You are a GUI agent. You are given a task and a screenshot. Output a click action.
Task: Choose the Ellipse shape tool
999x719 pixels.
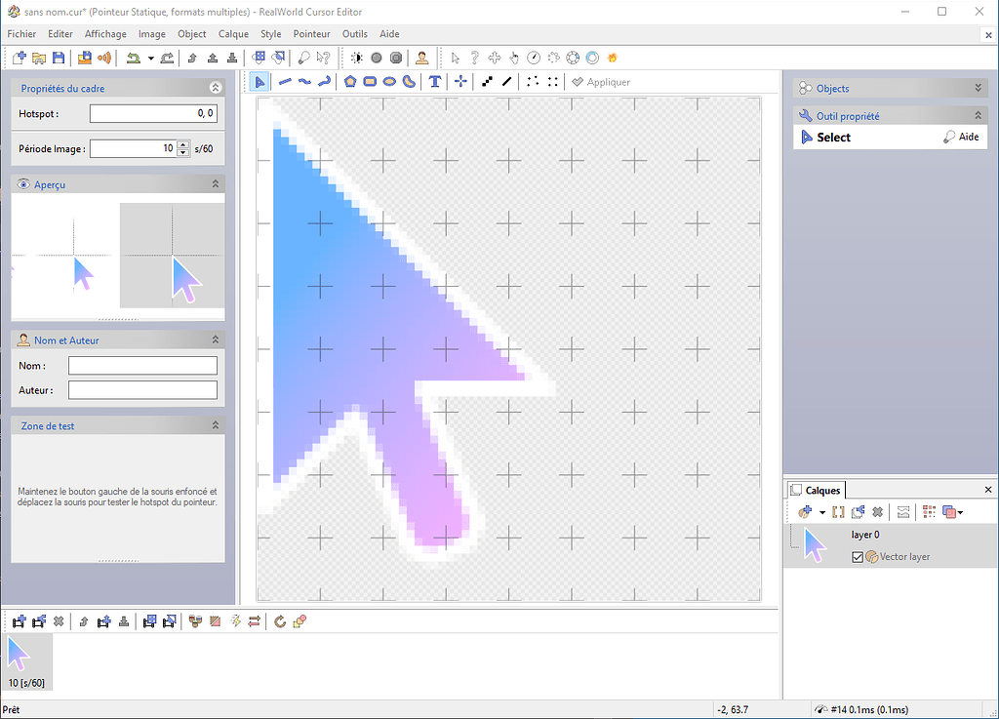pos(389,82)
